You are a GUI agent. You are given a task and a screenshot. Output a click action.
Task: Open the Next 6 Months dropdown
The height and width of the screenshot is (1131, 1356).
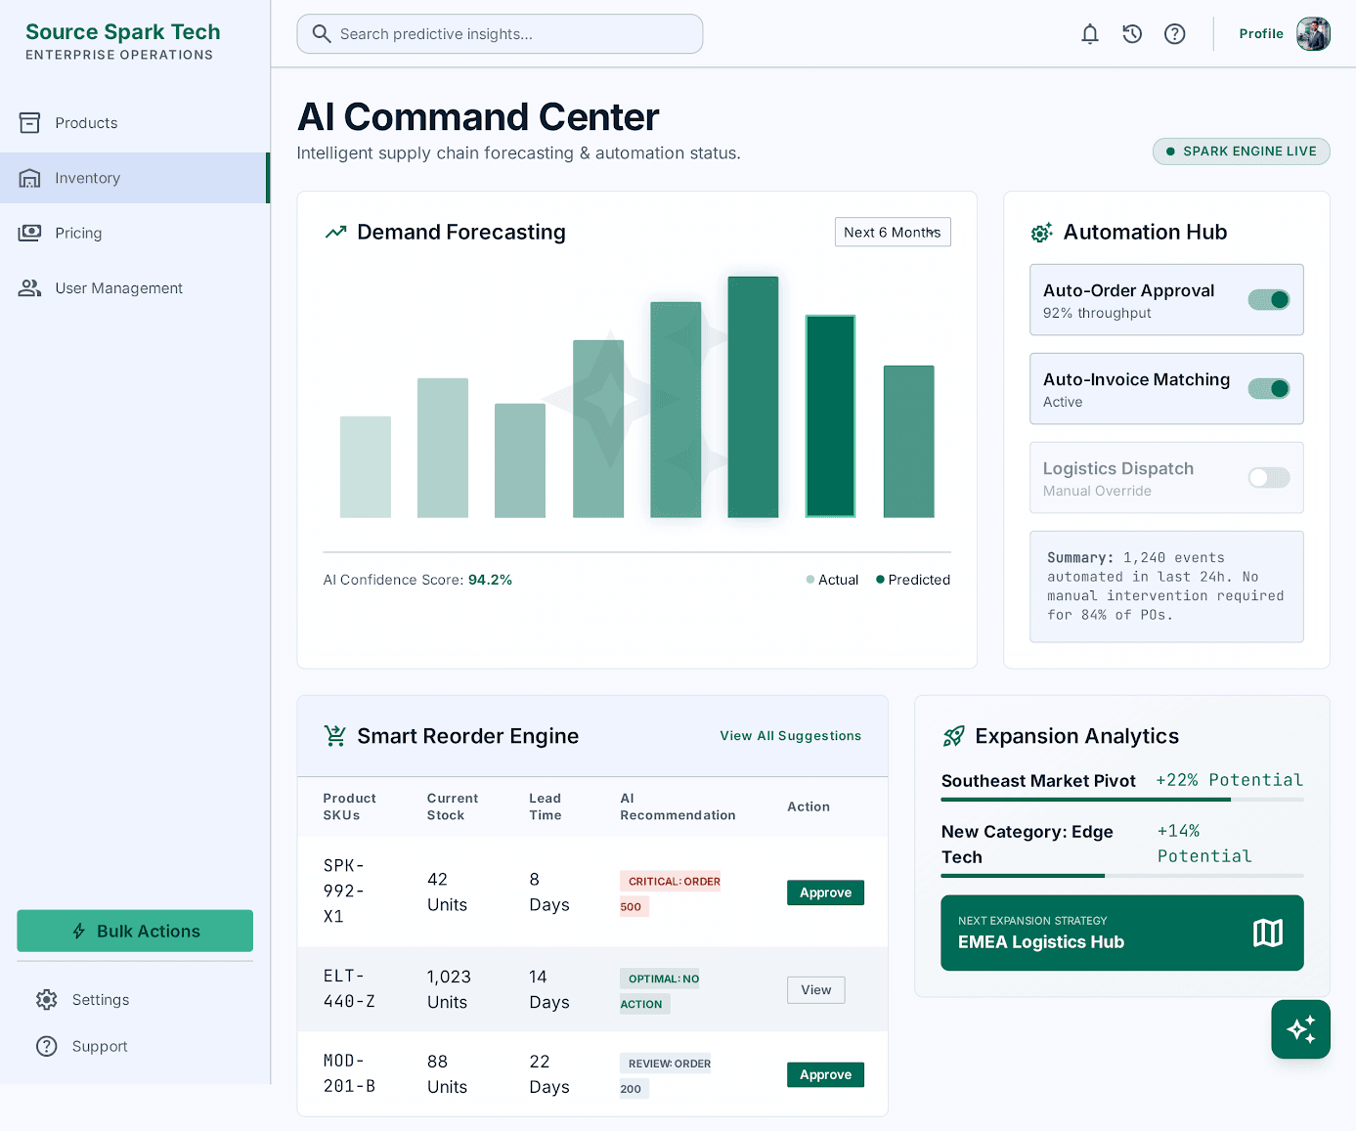[893, 233]
